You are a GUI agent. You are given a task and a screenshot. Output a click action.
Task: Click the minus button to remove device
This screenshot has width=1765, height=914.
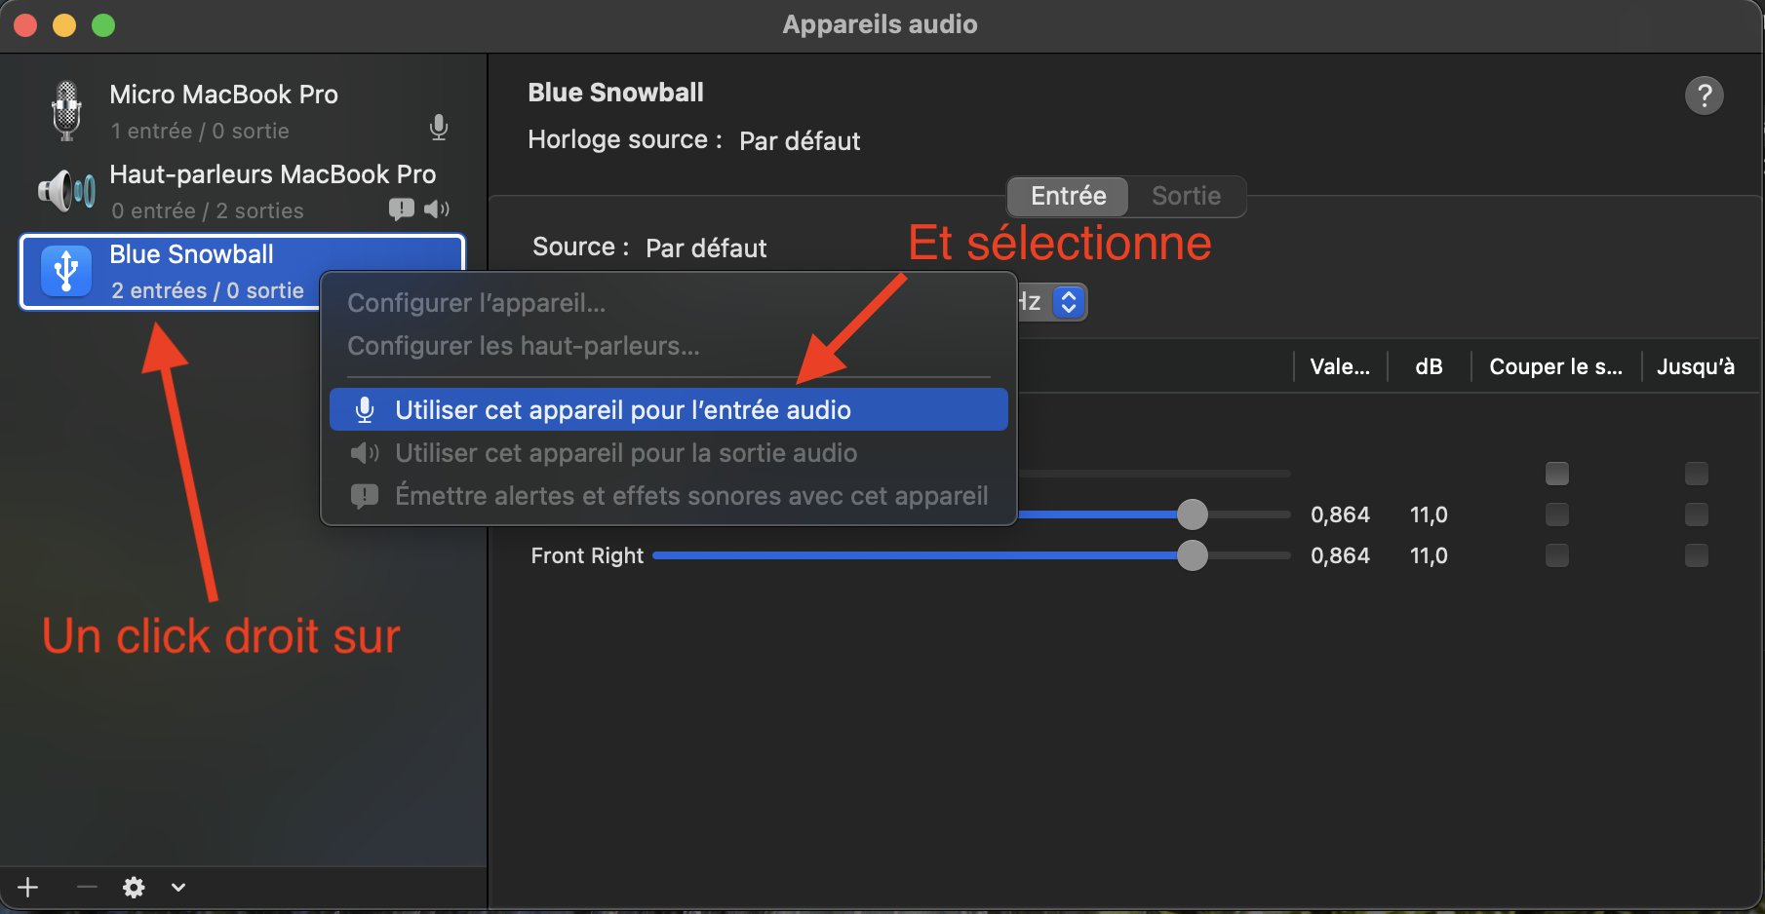click(x=87, y=887)
